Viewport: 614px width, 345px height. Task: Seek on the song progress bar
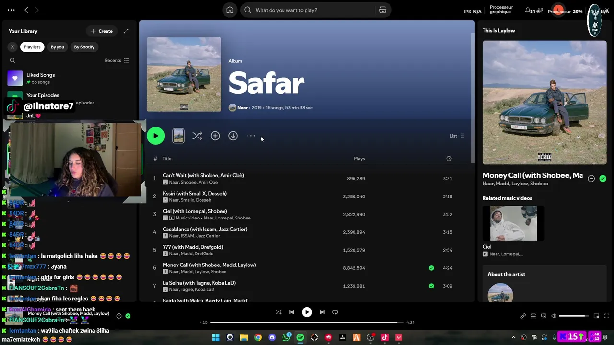307,322
